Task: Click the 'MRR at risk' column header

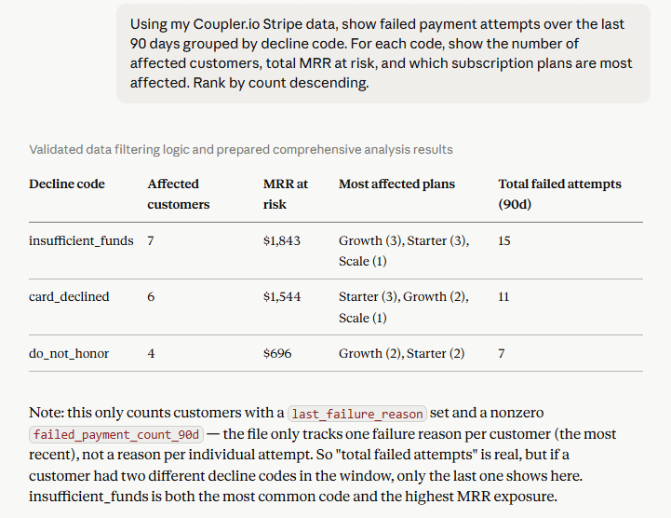Action: pyautogui.click(x=286, y=194)
